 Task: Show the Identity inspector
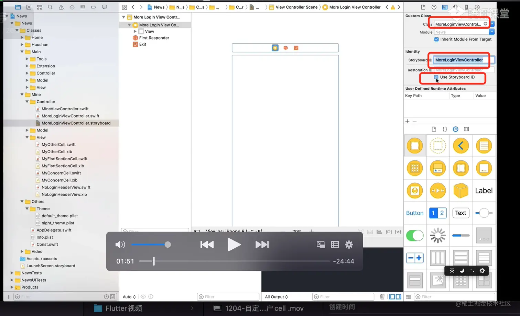click(445, 7)
